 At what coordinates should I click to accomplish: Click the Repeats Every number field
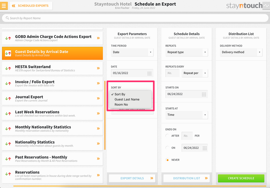tap(172, 73)
